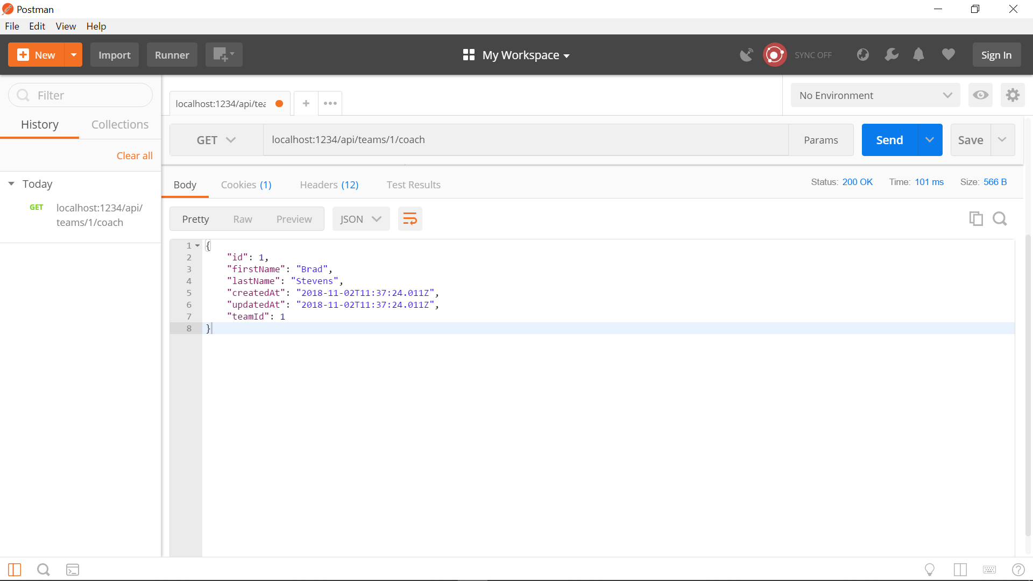
Task: Open settings wrench icon in header
Action: (892, 55)
